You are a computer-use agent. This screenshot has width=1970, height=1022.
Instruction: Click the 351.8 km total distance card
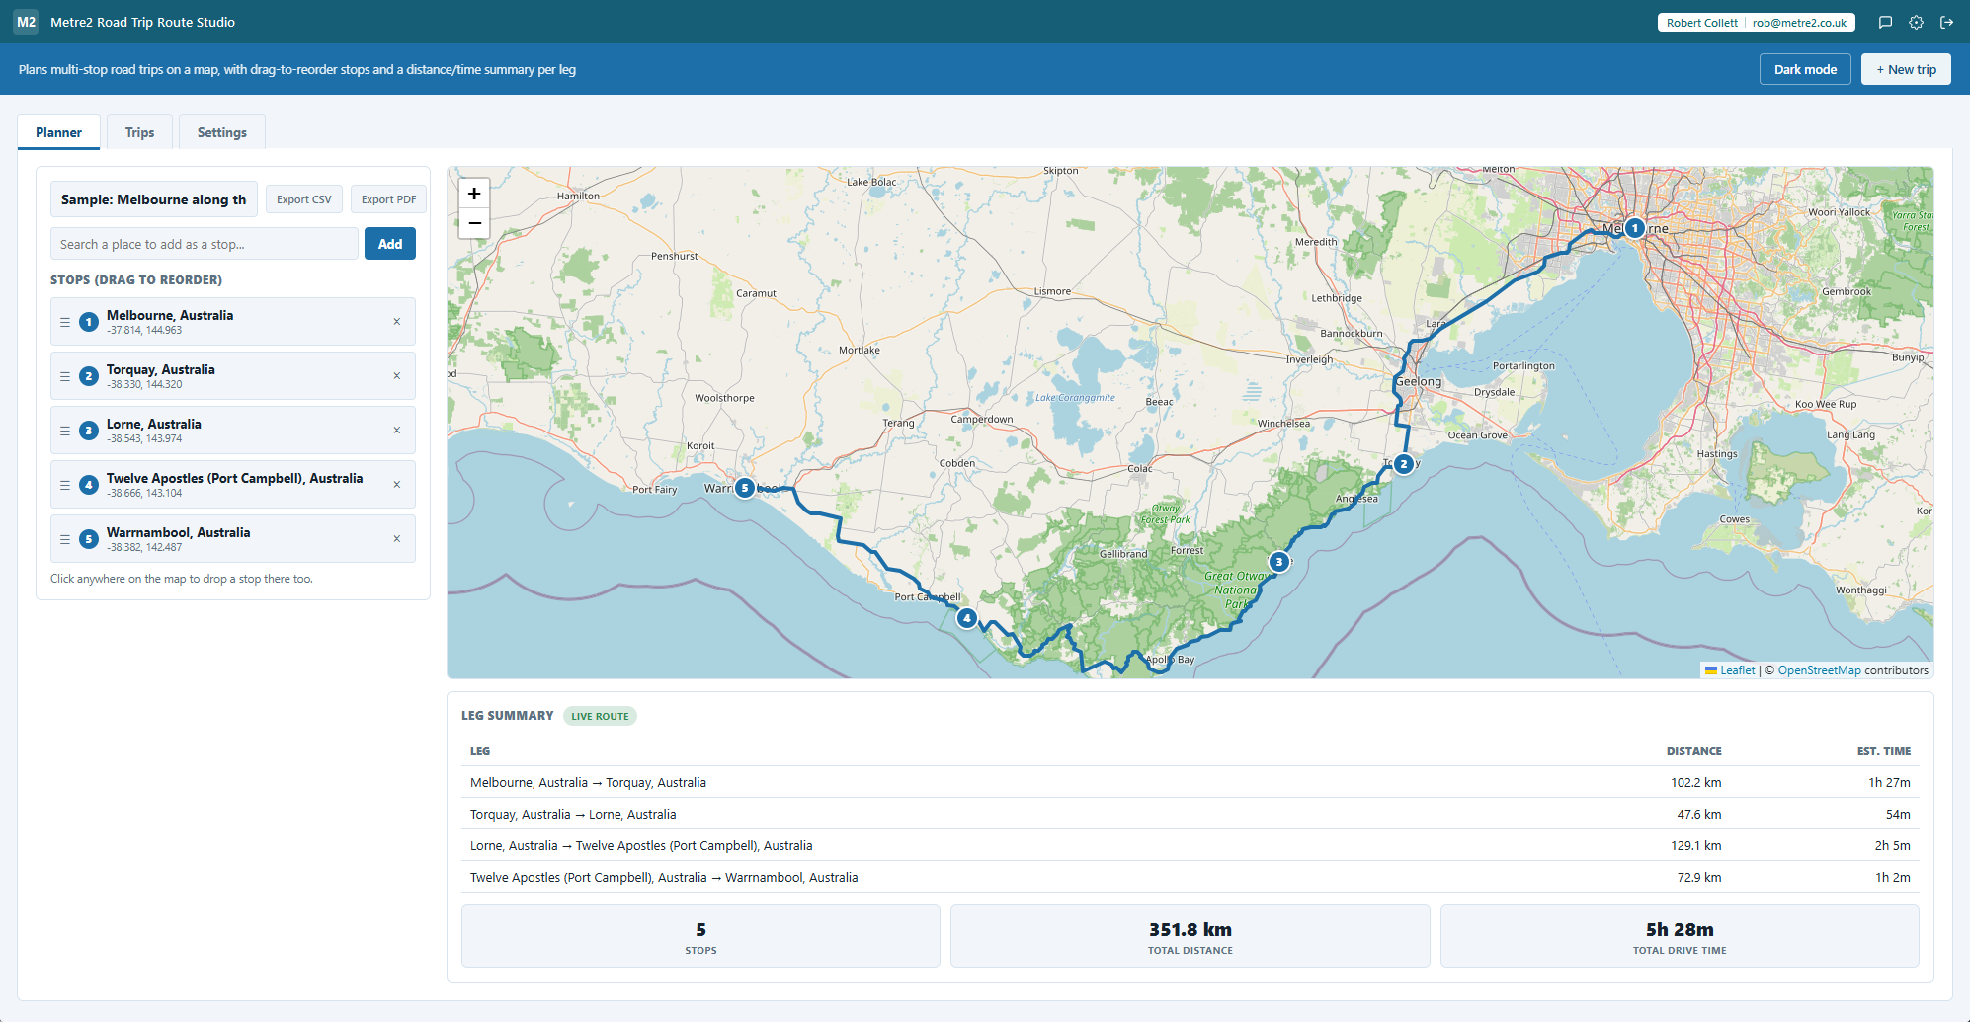pos(1190,936)
